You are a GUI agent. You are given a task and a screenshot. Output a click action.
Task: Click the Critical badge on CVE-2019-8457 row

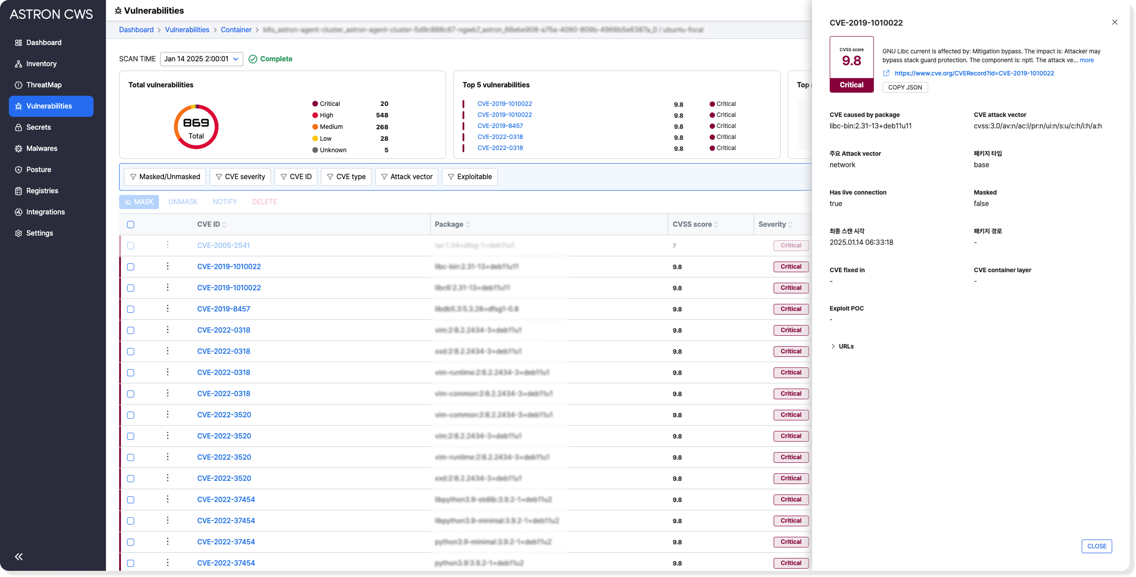[791, 309]
